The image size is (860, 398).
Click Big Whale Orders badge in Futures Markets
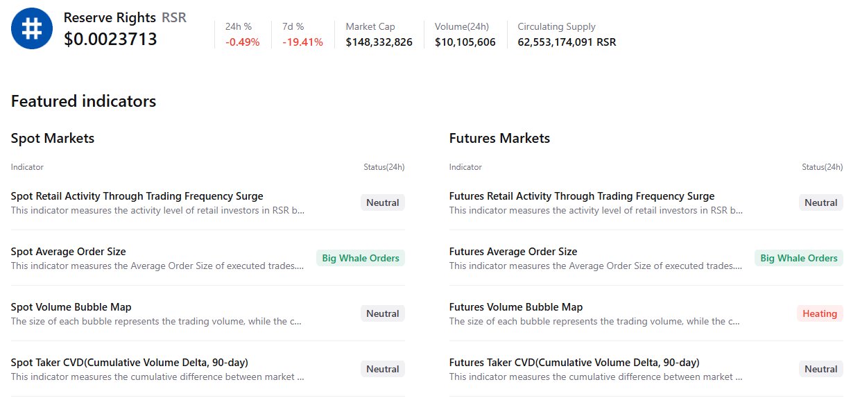(x=798, y=258)
